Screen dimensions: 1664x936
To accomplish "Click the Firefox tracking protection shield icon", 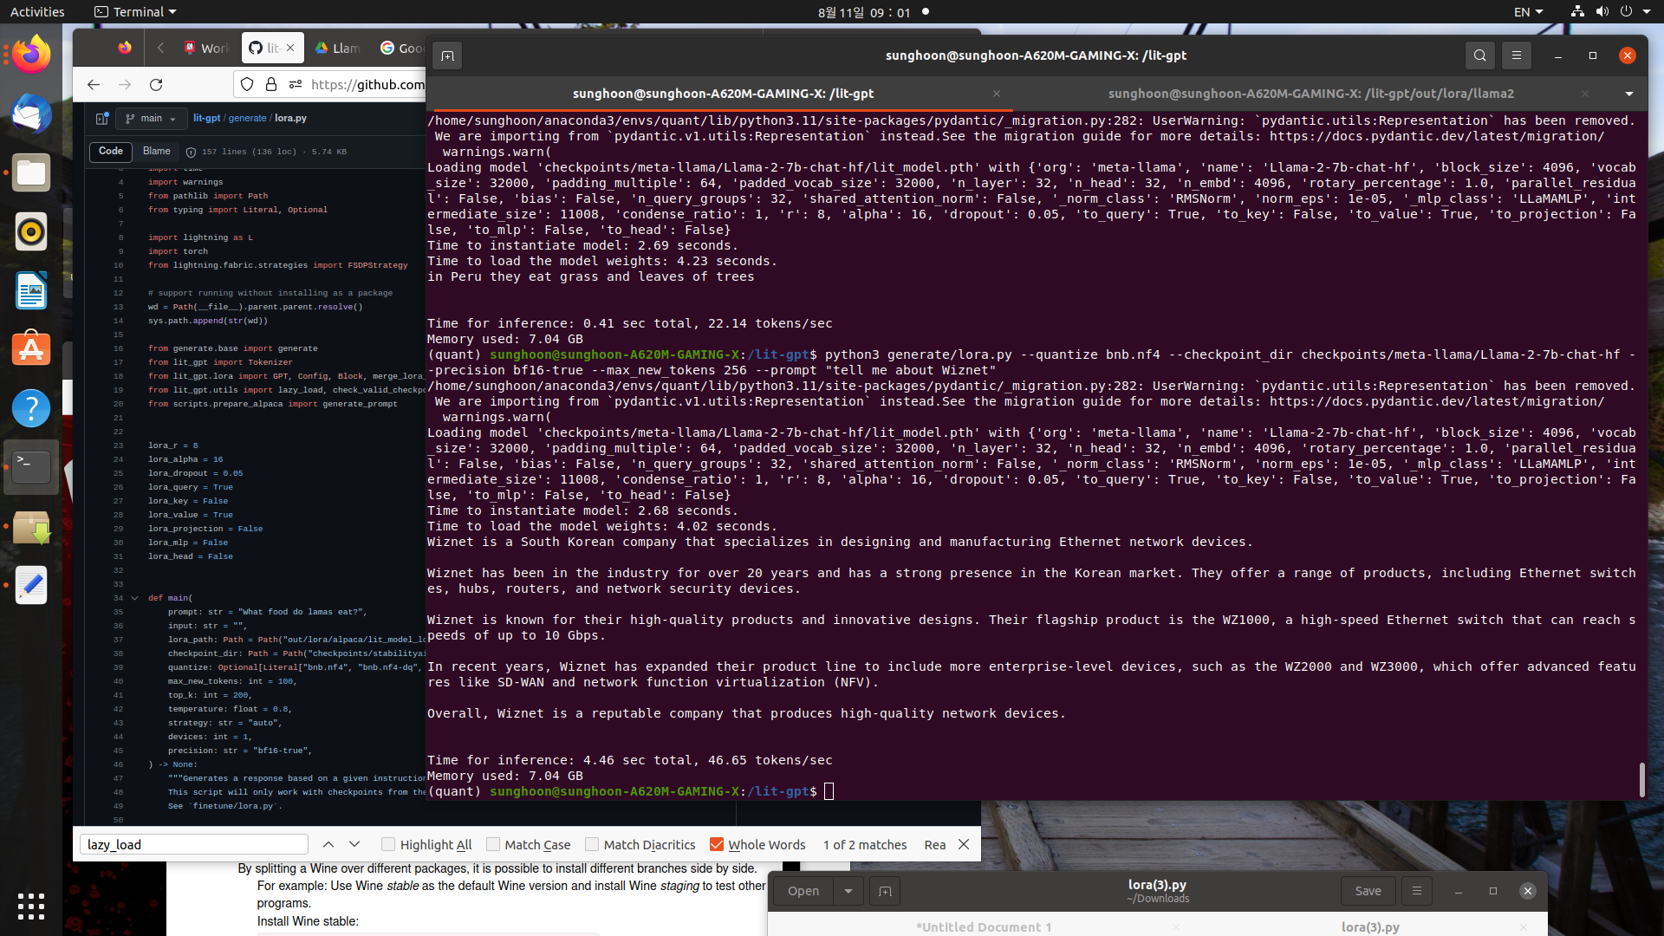I will point(247,84).
